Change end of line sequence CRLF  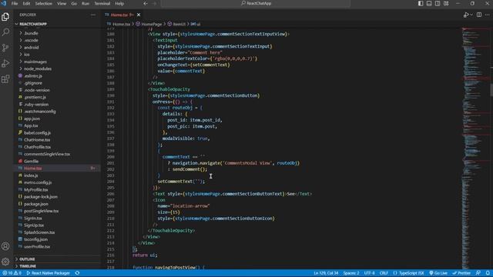point(384,273)
